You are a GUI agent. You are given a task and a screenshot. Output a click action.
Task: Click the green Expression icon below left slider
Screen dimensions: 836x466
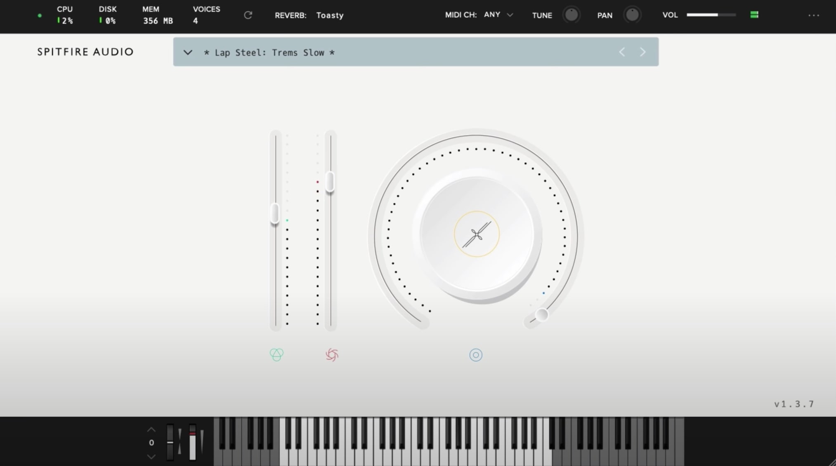coord(276,354)
